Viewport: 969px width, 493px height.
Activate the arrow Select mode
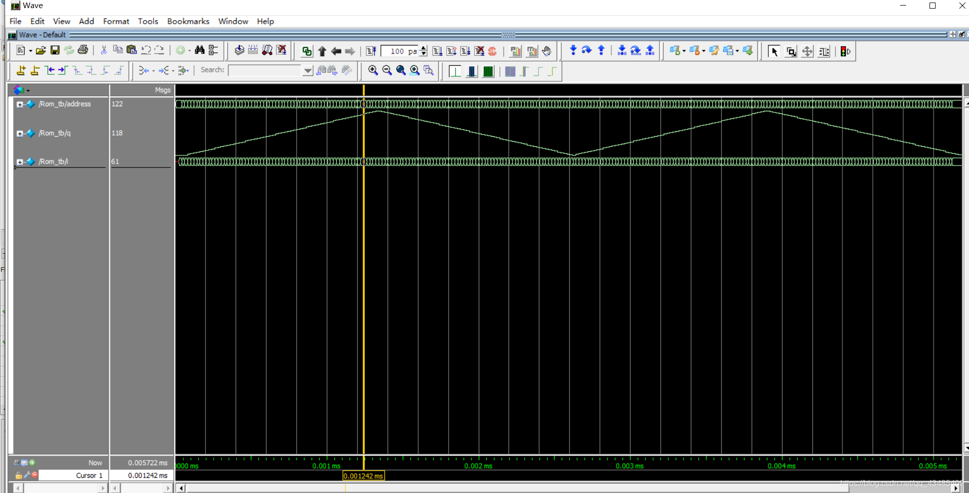coord(773,51)
